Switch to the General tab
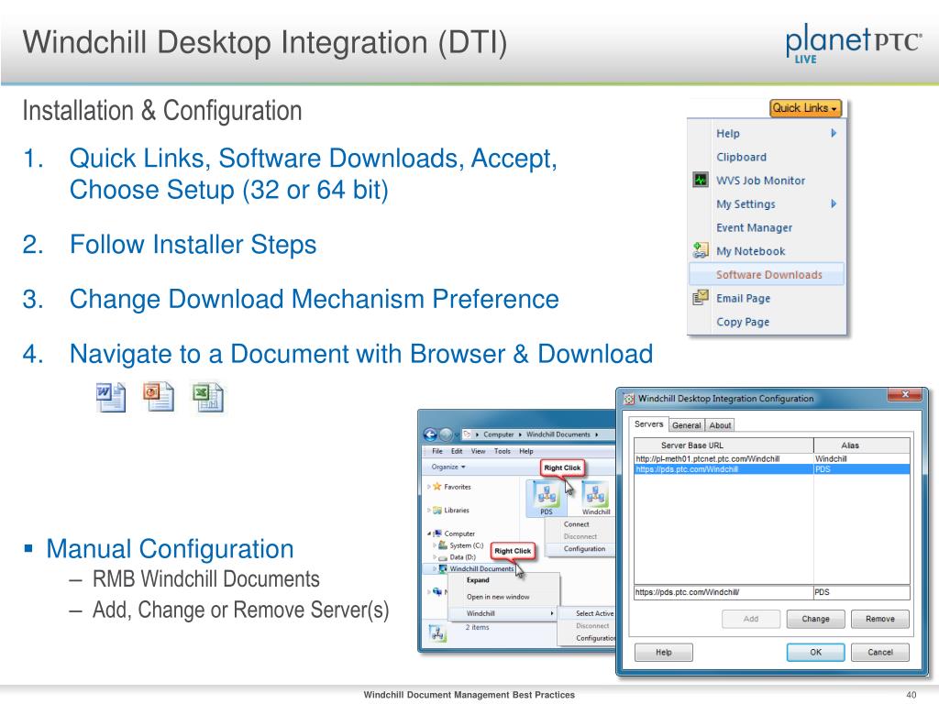This screenshot has height=704, width=939. coord(686,425)
